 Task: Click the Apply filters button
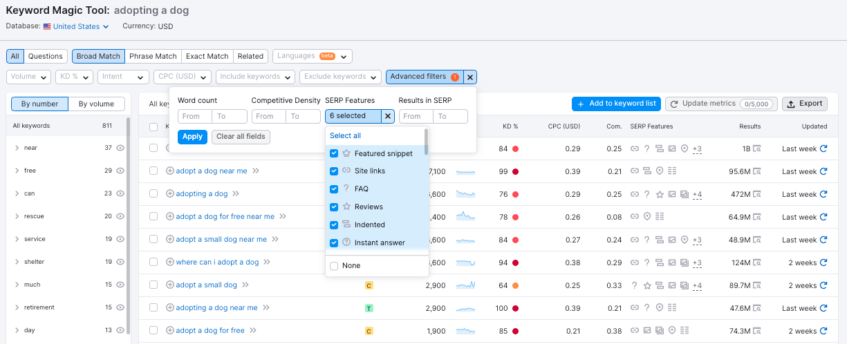(192, 137)
